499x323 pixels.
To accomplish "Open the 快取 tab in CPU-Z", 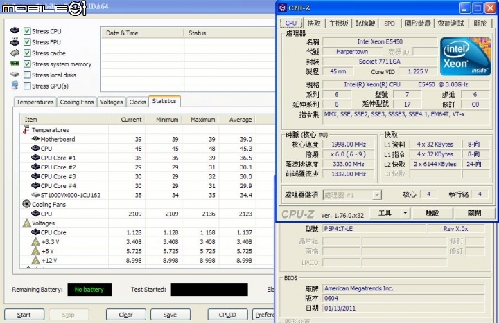I will pos(314,24).
